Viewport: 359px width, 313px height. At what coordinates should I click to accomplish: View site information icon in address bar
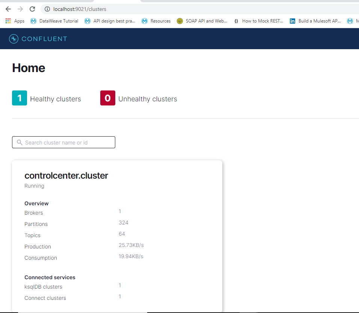point(47,9)
